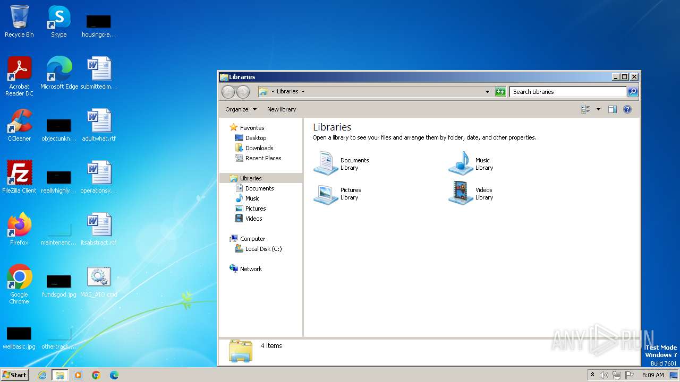Click the Forward navigation arrow in Explorer

pos(243,92)
